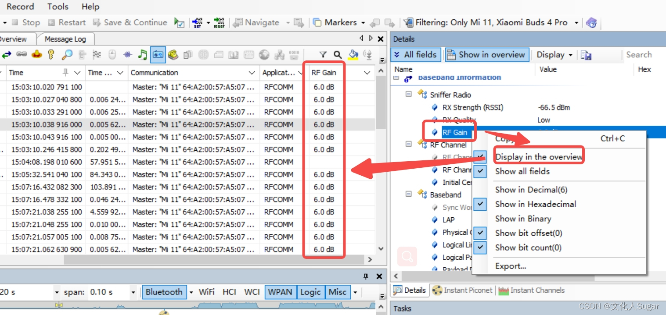
Task: Click the reset markers icon in main toolbar
Action: [219, 22]
